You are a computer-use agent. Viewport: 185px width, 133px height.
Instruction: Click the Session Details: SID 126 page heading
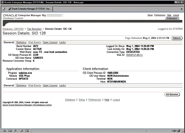[24, 33]
